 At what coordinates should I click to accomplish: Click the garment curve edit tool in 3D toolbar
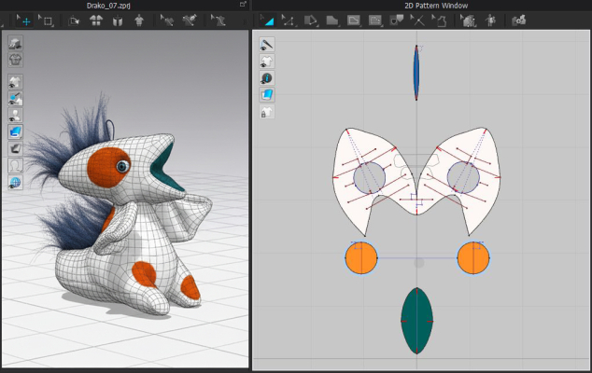(x=218, y=21)
